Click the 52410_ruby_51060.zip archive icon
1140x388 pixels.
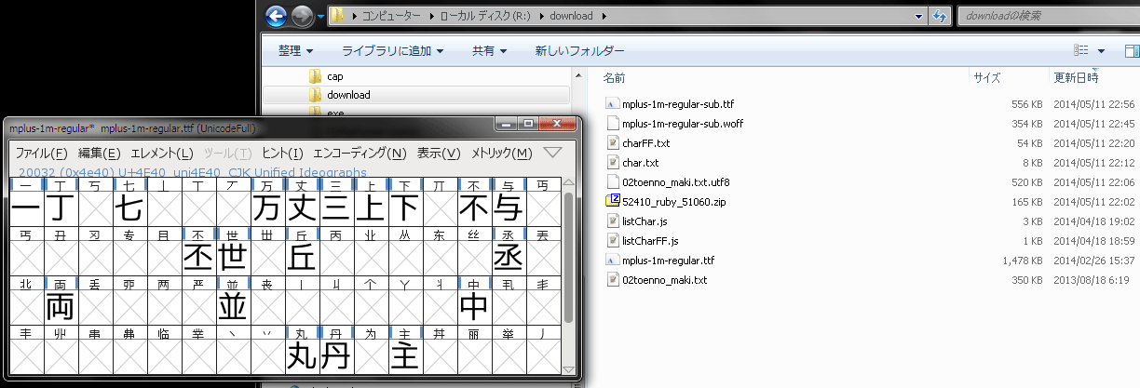click(612, 201)
